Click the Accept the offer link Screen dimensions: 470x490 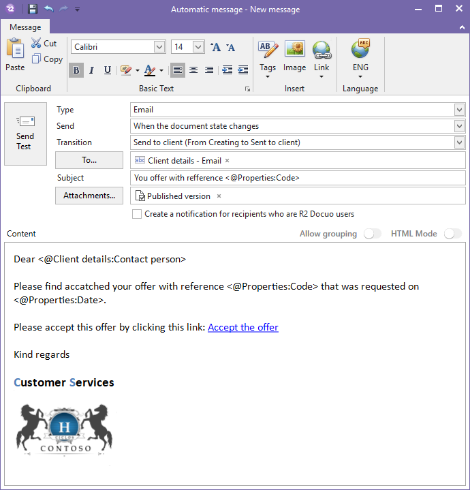pyautogui.click(x=243, y=327)
